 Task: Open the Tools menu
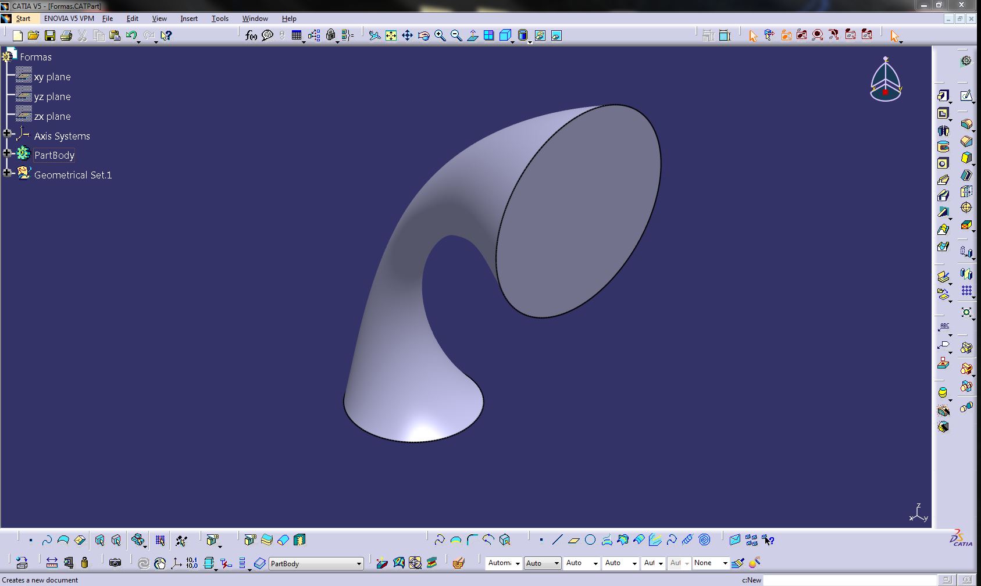220,19
